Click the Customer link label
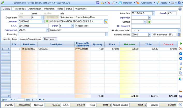Image resolution: width=183 pixels, height=108 pixels. coord(12,21)
